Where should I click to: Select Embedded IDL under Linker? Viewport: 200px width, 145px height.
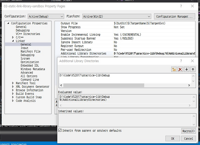(30, 66)
